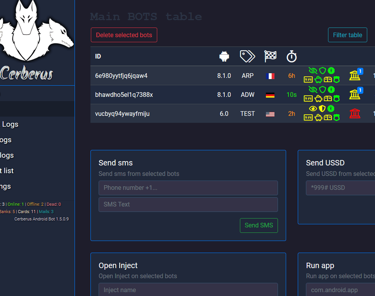Click the ARP tag cell

248,76
